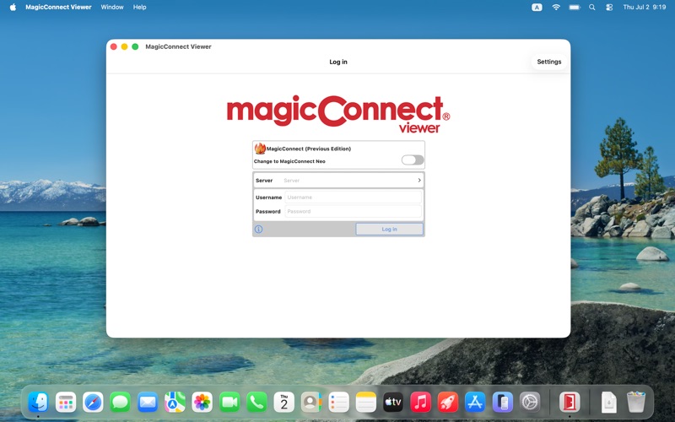
Task: Open the input source indicator in menu bar
Action: click(537, 7)
